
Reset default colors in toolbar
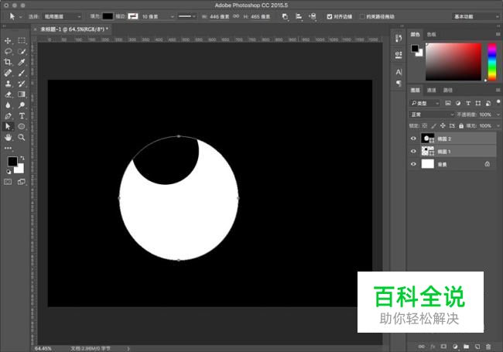(9, 172)
